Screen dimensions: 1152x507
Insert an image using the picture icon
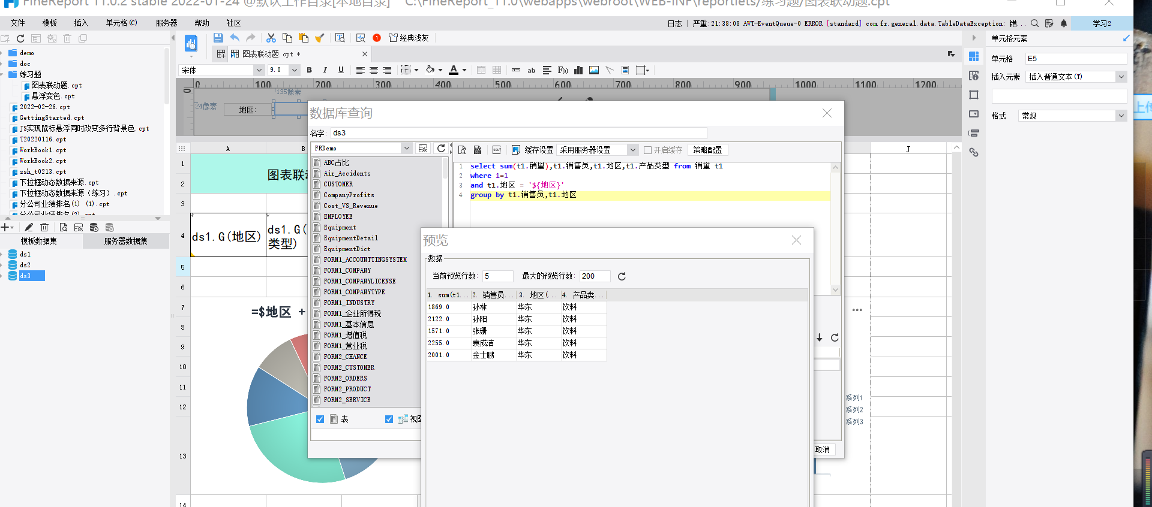pyautogui.click(x=594, y=70)
